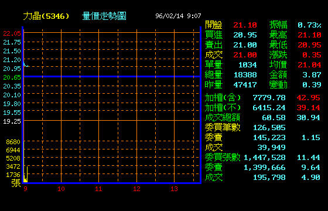Click the 變動 value 0.39

[x=312, y=85]
